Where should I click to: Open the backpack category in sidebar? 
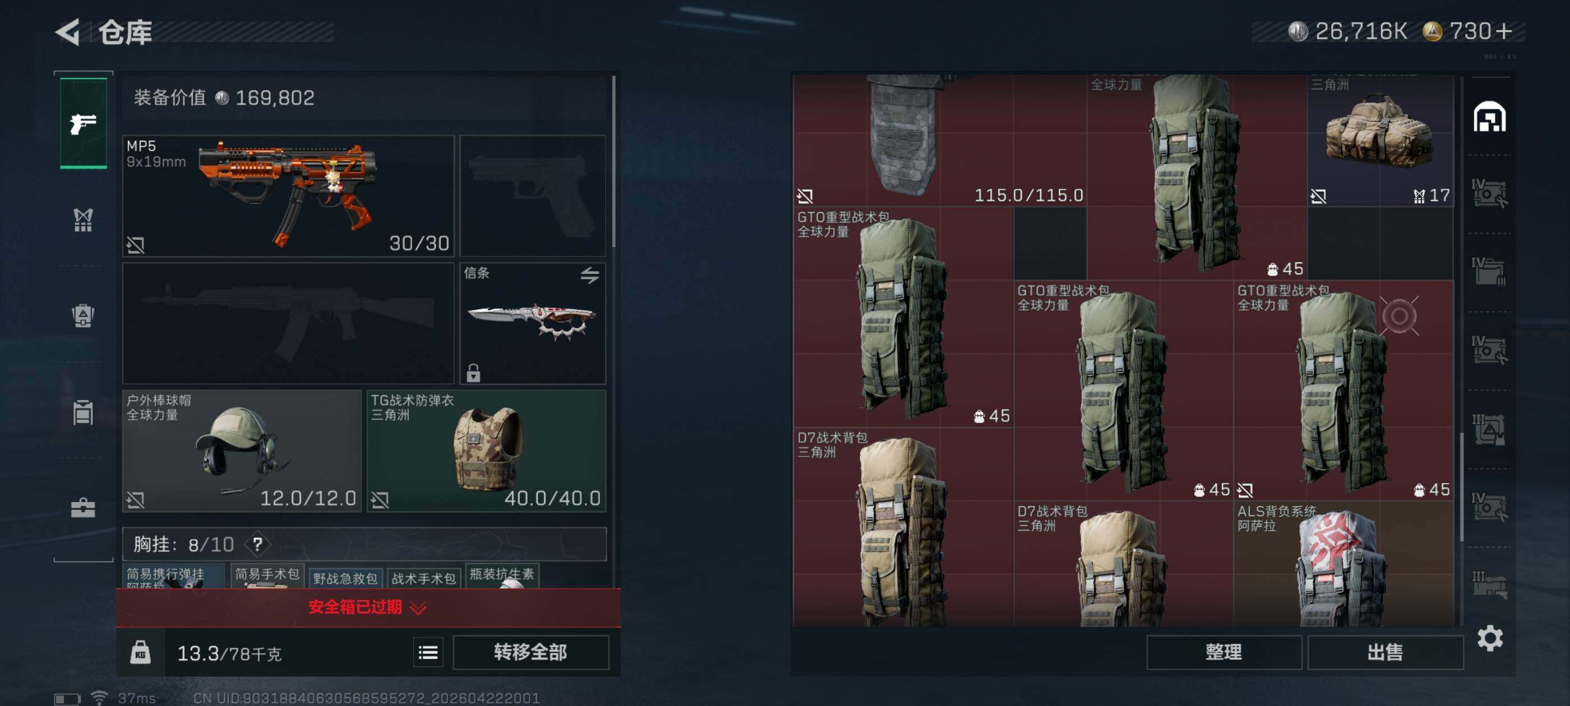[84, 315]
